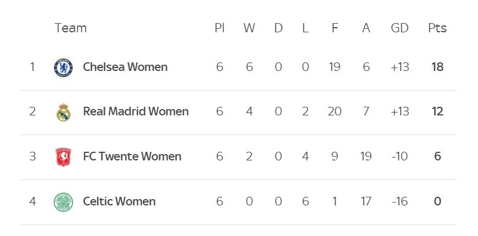Viewport: 478px width, 236px height.
Task: Click the Pts column header
Action: (437, 28)
